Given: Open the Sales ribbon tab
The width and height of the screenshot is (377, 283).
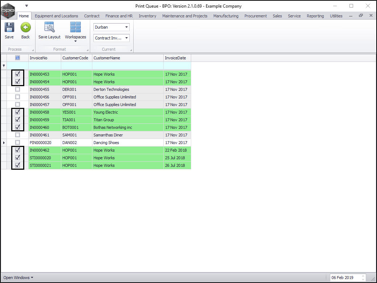Looking at the screenshot, I should click(277, 16).
